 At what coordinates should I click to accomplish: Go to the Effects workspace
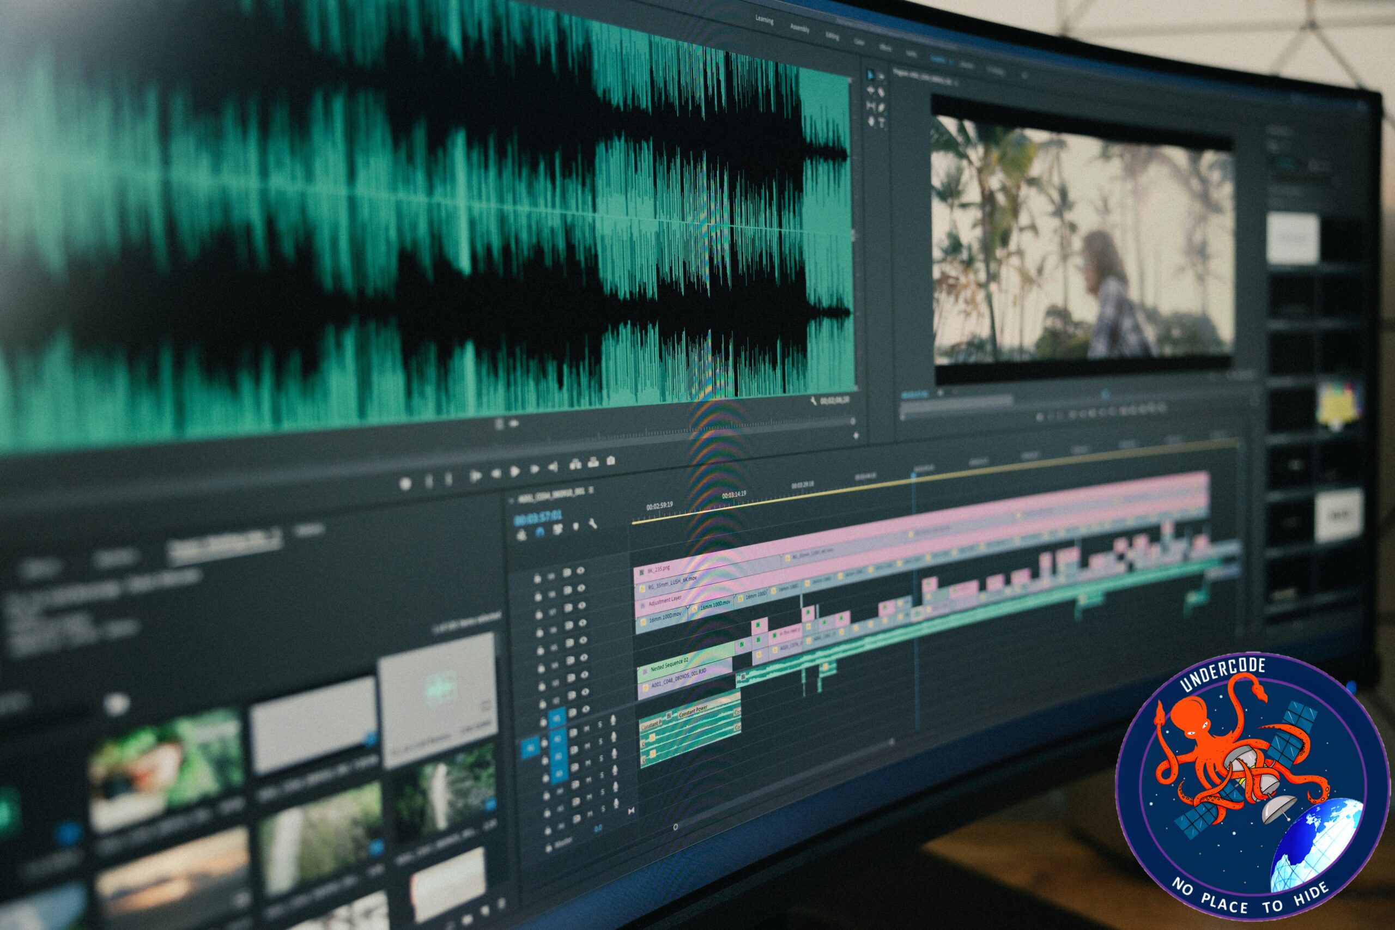click(x=885, y=48)
